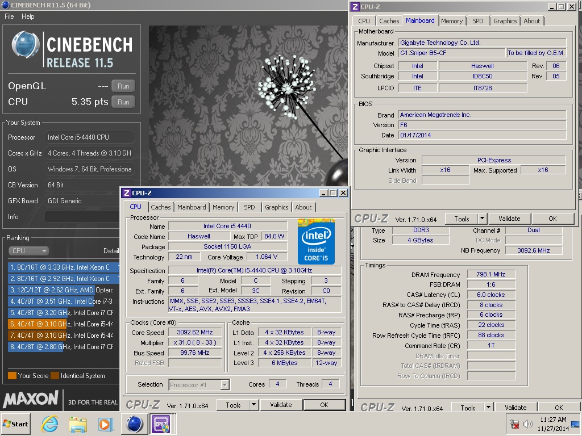Click Core Speed value 3092.62 MHz

click(x=195, y=333)
